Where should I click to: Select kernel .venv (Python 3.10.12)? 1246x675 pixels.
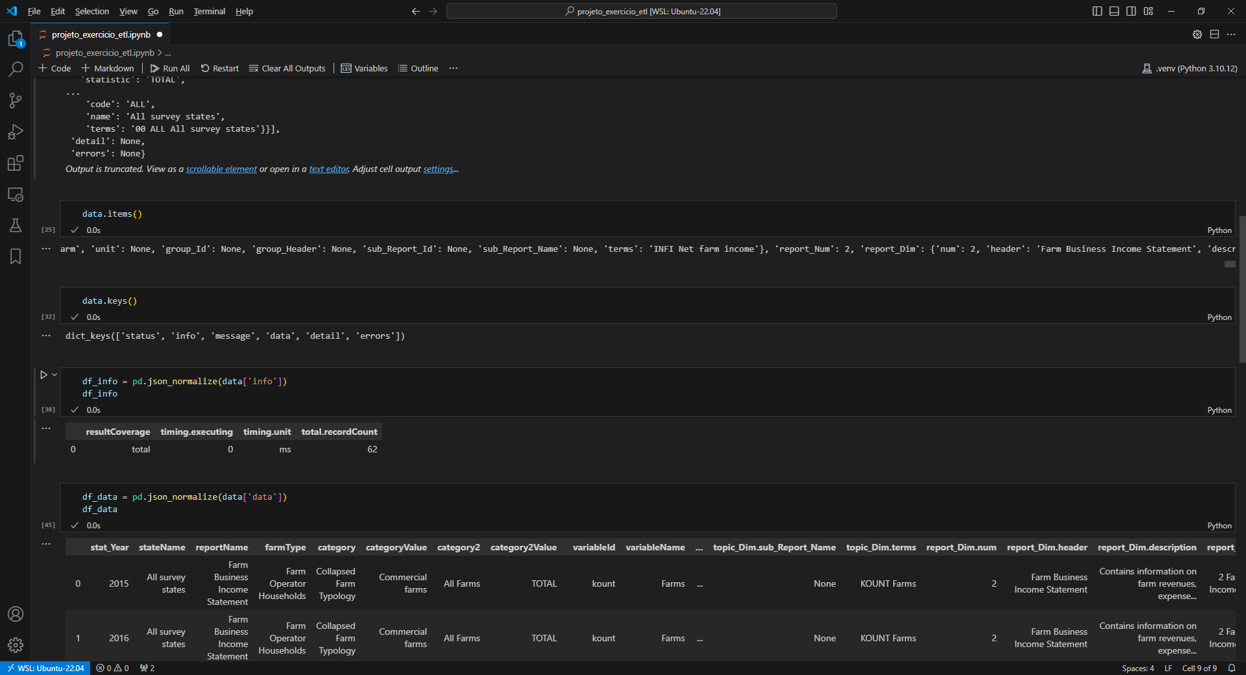coord(1190,68)
